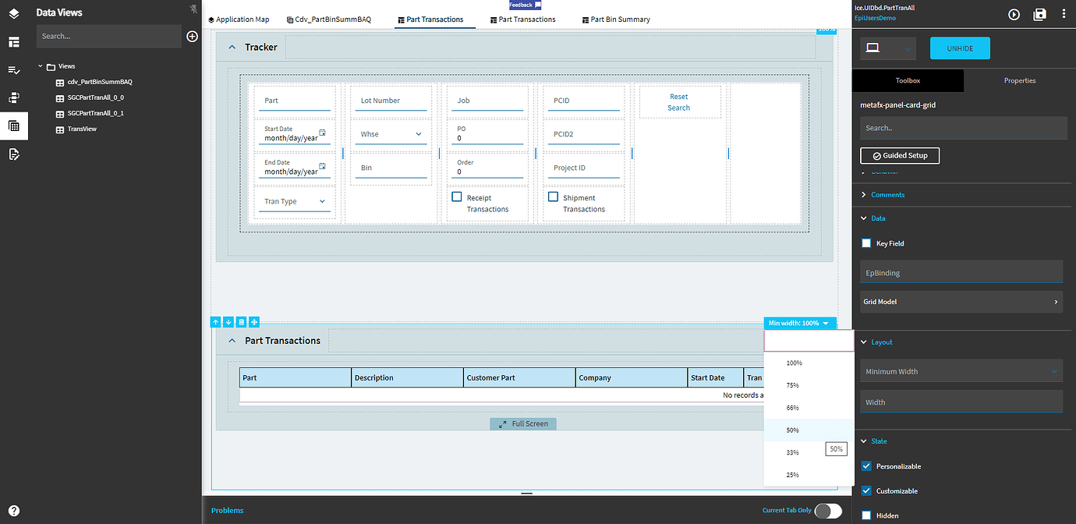The width and height of the screenshot is (1076, 524).
Task: Select 75% from the Min width dropdown list
Action: [x=792, y=384]
